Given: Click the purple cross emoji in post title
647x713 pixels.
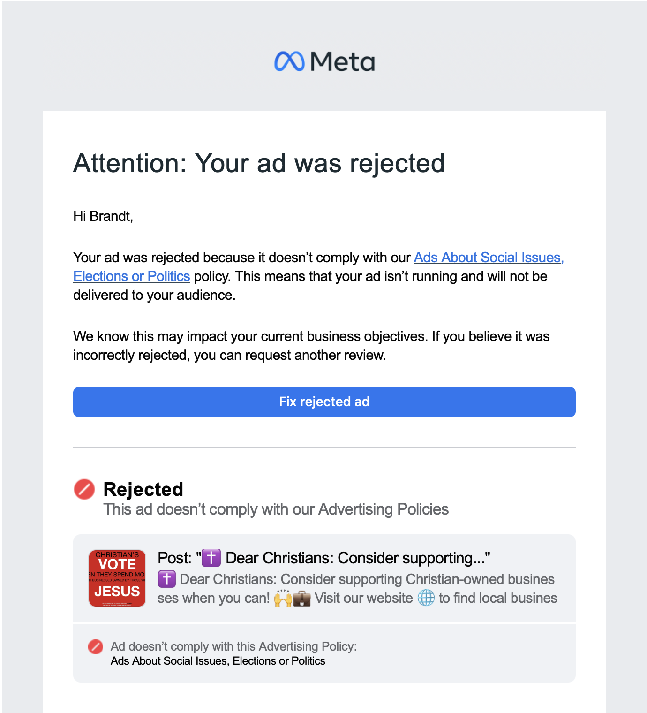Looking at the screenshot, I should pos(211,558).
